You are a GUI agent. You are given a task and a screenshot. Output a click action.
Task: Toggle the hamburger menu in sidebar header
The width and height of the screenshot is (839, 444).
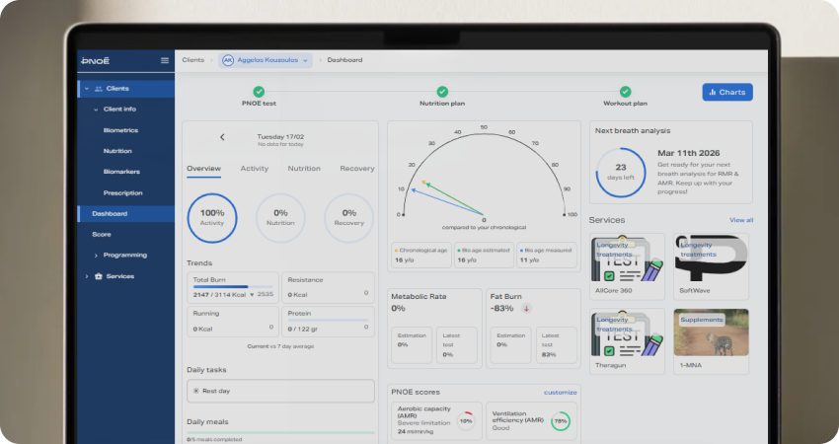pos(165,60)
